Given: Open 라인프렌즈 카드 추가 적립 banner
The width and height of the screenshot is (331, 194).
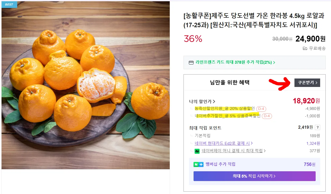Looking at the screenshot, I should (x=235, y=63).
